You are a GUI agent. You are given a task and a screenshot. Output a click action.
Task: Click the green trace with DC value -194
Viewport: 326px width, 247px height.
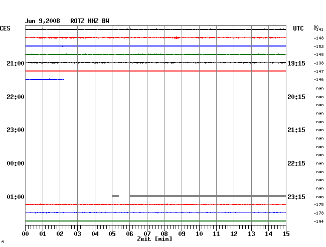point(155,221)
